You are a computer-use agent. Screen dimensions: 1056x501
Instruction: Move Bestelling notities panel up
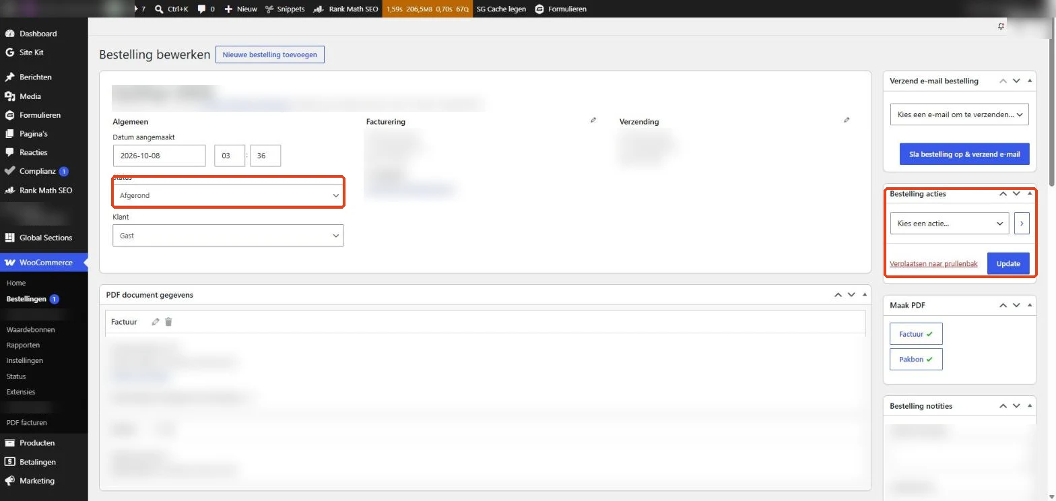(1003, 406)
